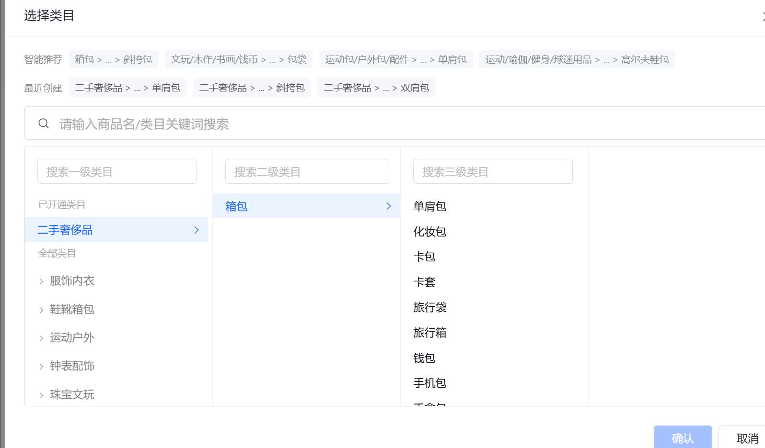Image resolution: width=765 pixels, height=448 pixels.
Task: Click the 取消 button
Action: [747, 438]
